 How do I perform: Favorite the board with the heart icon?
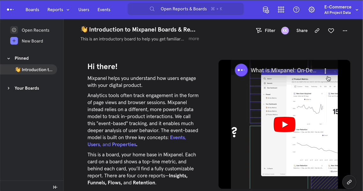pyautogui.click(x=331, y=31)
